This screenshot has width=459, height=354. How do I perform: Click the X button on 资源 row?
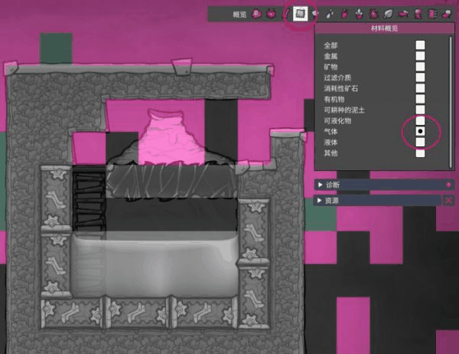(448, 200)
